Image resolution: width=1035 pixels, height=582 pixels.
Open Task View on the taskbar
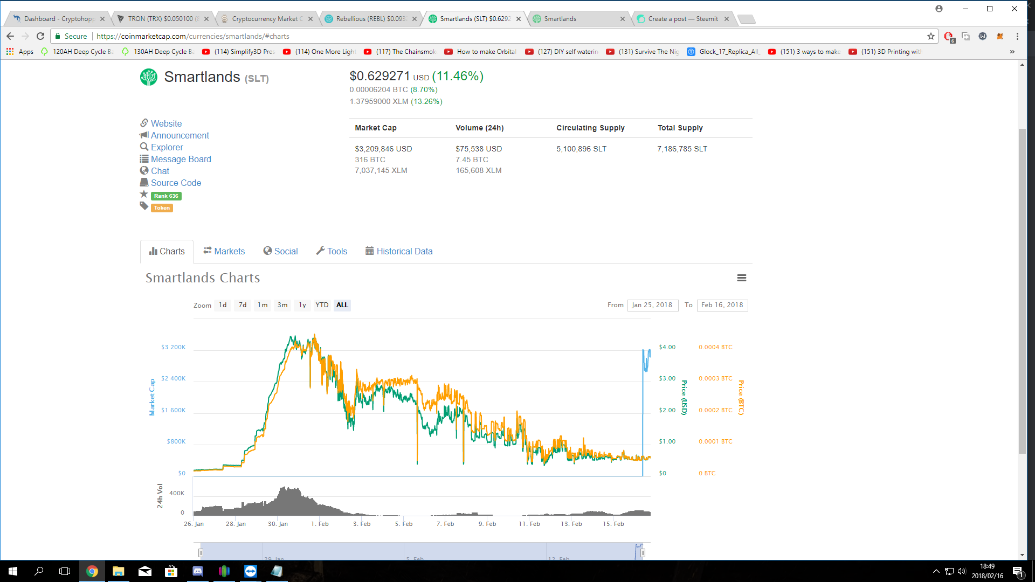[65, 571]
